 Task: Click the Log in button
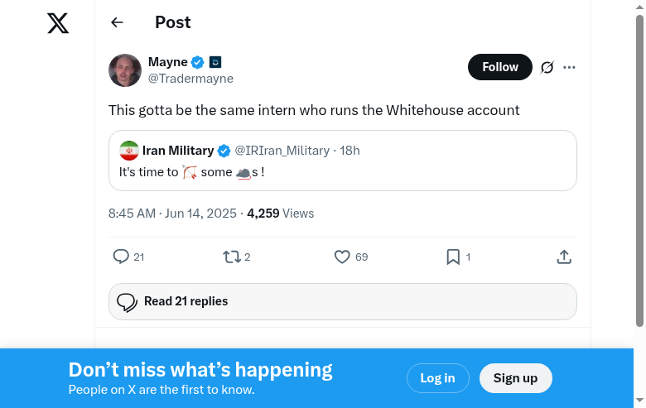437,378
